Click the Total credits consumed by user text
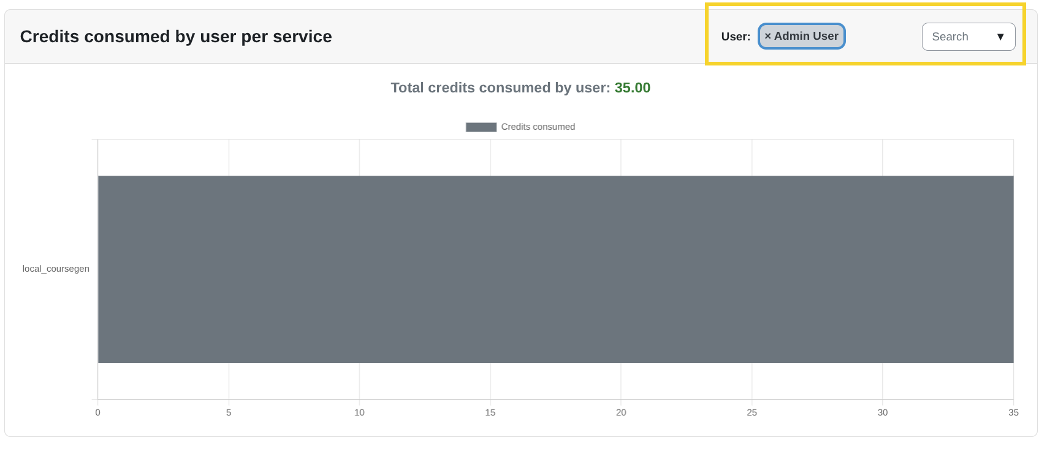 [500, 88]
